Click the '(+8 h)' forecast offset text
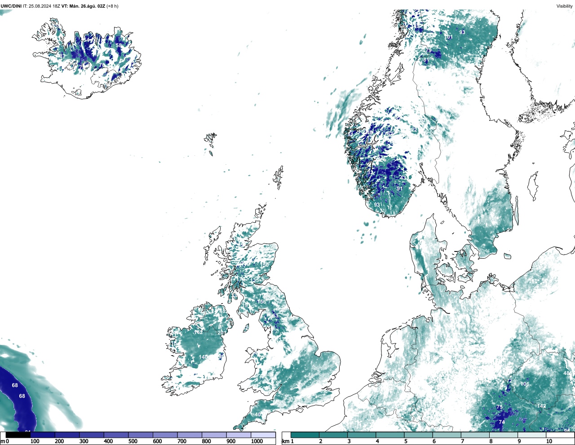 tap(112, 6)
